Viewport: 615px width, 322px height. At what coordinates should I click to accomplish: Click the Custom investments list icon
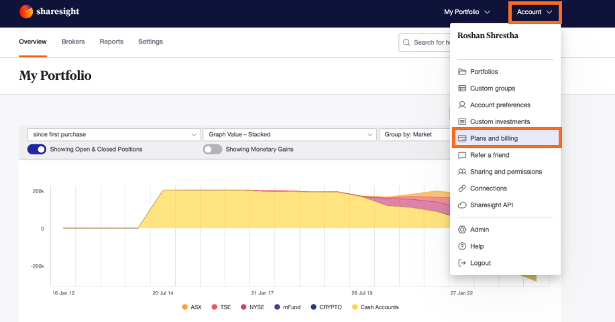click(462, 121)
